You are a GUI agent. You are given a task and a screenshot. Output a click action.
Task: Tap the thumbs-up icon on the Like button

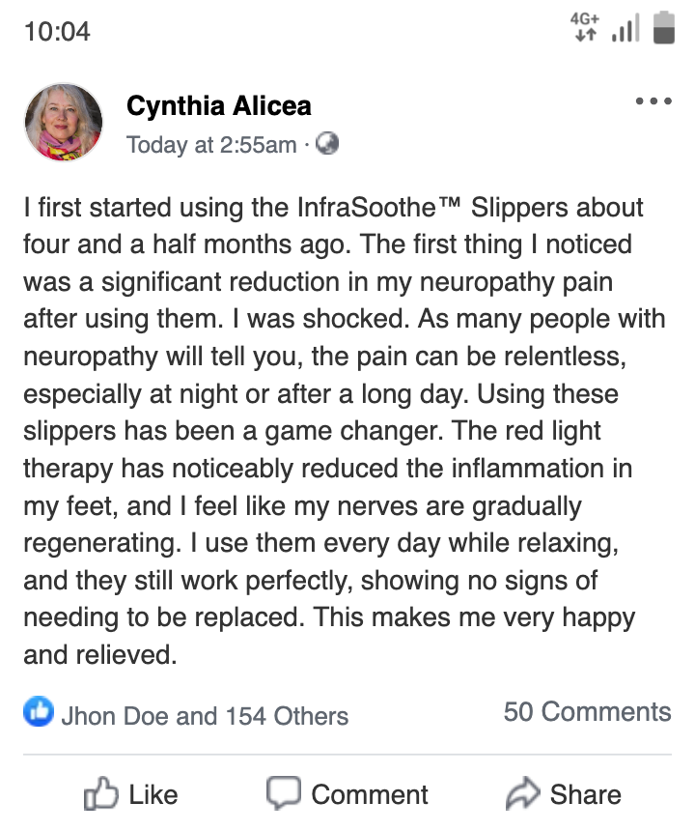tap(100, 794)
